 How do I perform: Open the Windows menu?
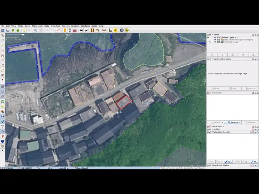point(85,26)
